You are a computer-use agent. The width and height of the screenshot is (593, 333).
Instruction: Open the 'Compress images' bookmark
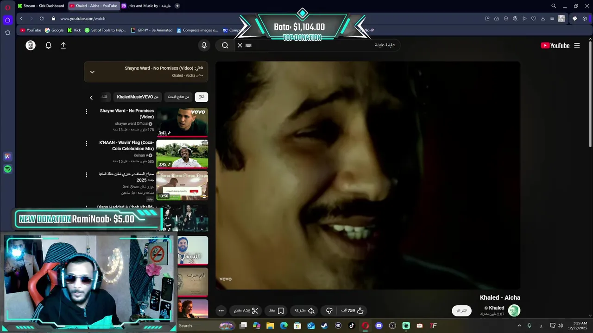197,30
